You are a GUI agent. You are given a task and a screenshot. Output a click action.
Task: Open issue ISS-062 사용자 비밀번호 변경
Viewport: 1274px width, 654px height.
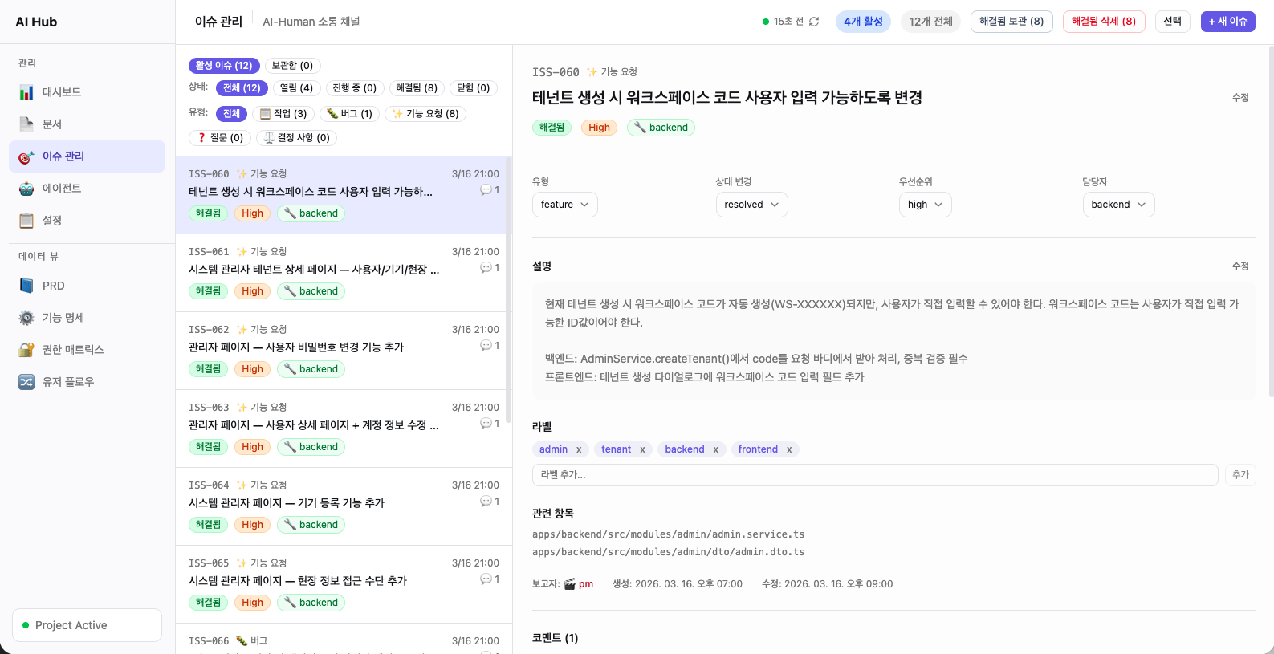point(344,351)
